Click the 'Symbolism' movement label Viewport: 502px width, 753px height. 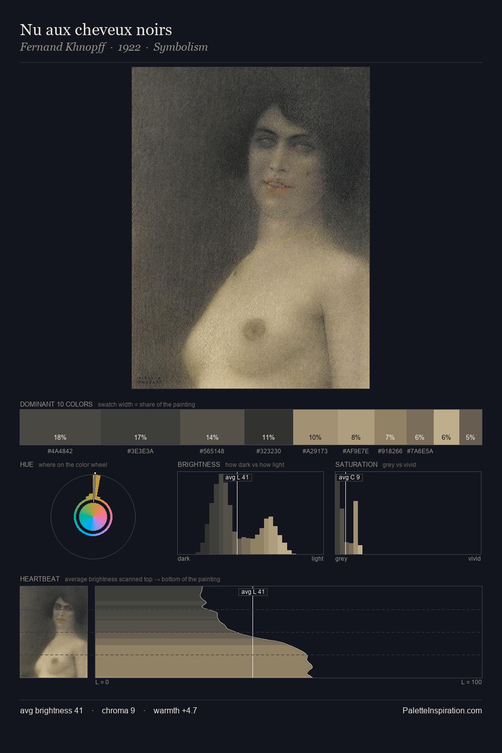click(181, 47)
